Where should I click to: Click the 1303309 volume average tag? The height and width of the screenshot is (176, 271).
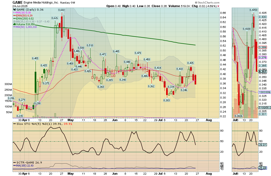(x=264, y=92)
